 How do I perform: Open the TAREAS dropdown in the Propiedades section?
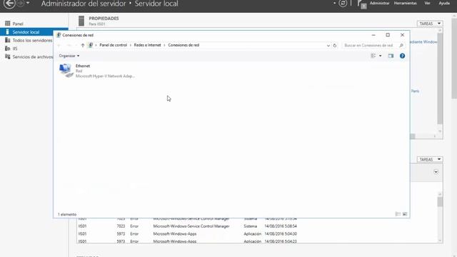coord(430,24)
